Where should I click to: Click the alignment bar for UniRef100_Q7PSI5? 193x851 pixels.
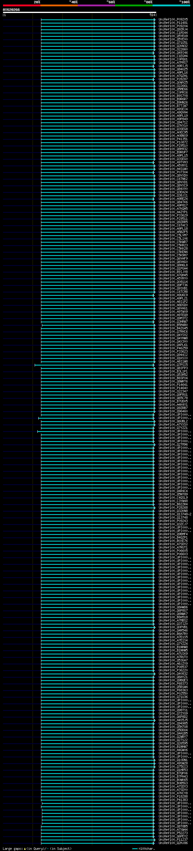pos(94,365)
